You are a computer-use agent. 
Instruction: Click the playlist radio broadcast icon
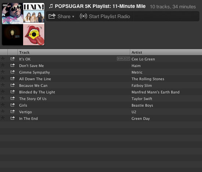tap(83, 17)
